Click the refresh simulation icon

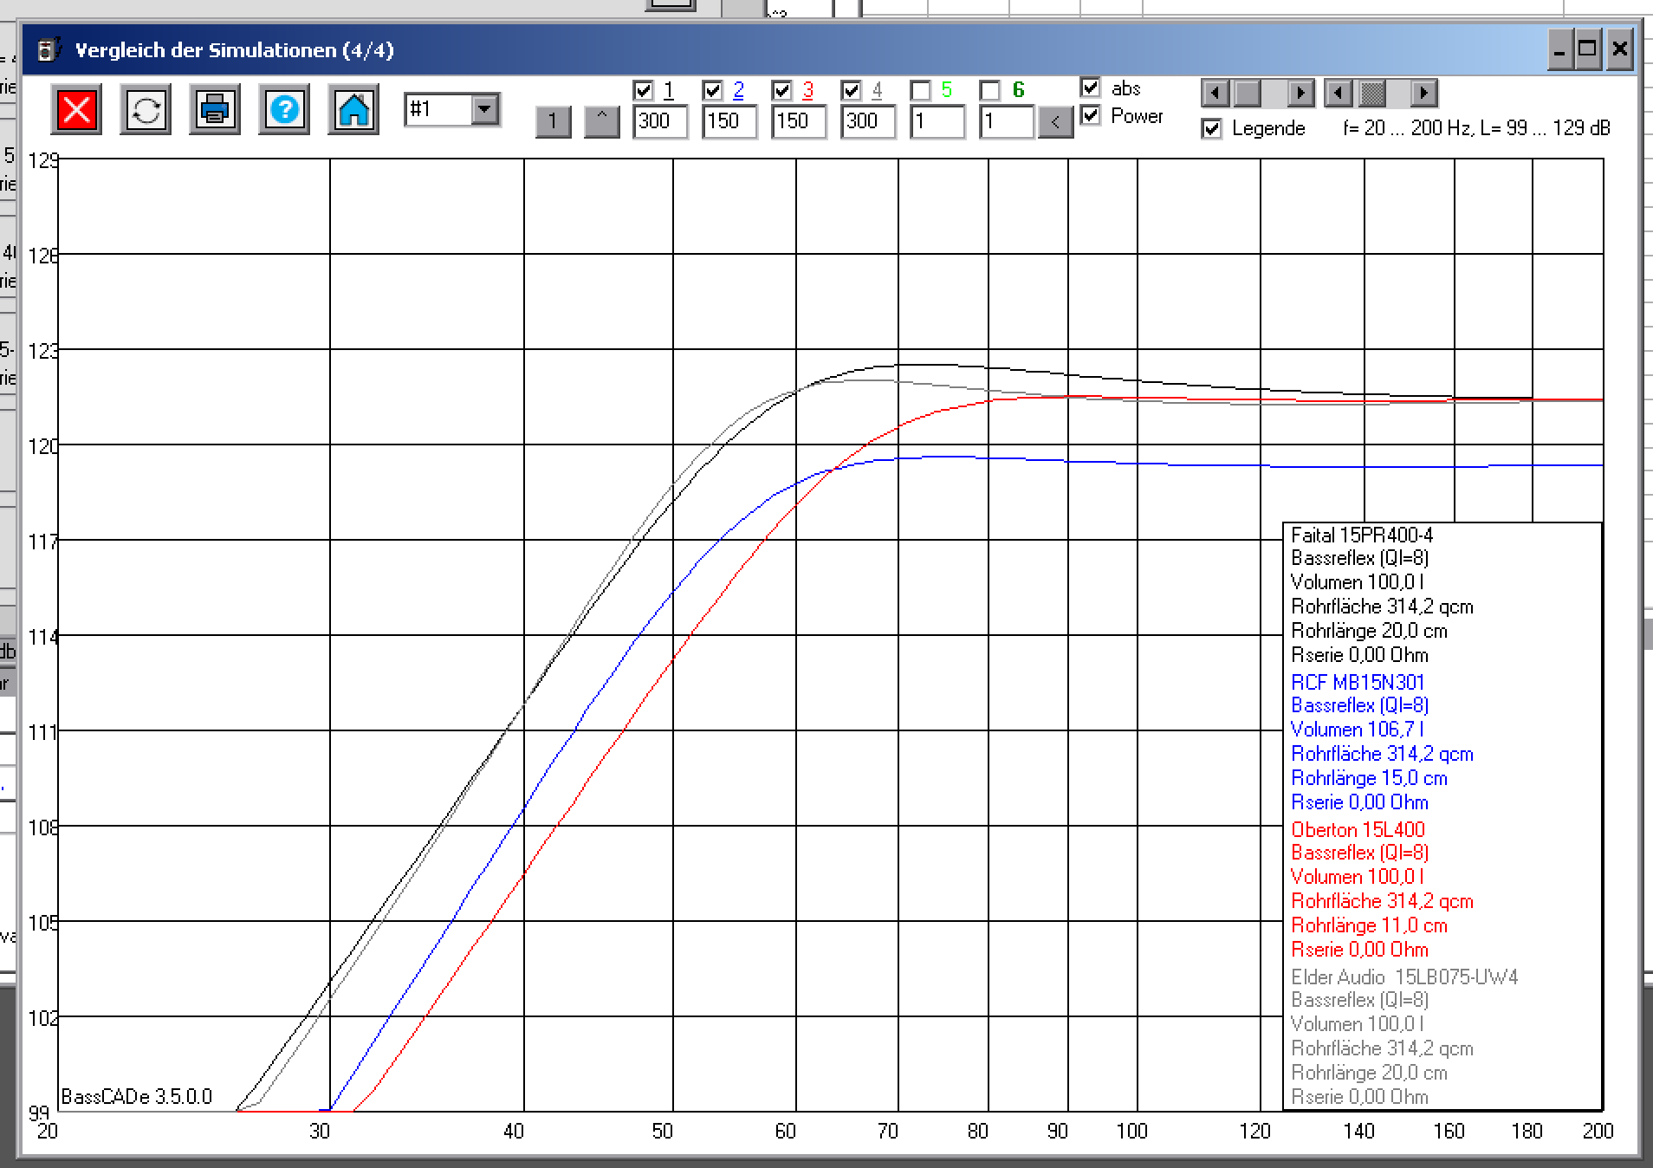[x=146, y=110]
